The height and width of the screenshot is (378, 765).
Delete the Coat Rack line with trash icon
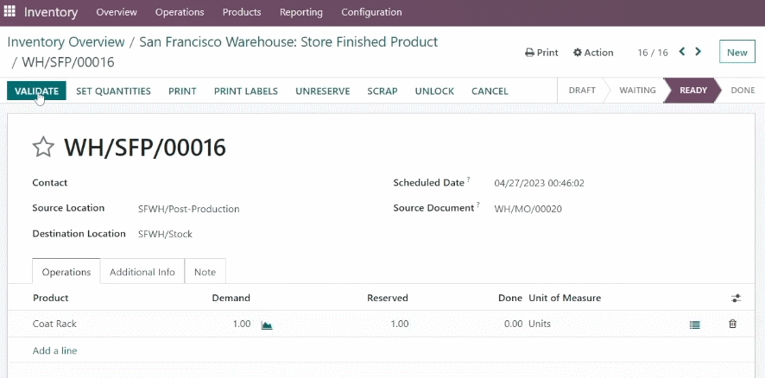[x=732, y=324]
